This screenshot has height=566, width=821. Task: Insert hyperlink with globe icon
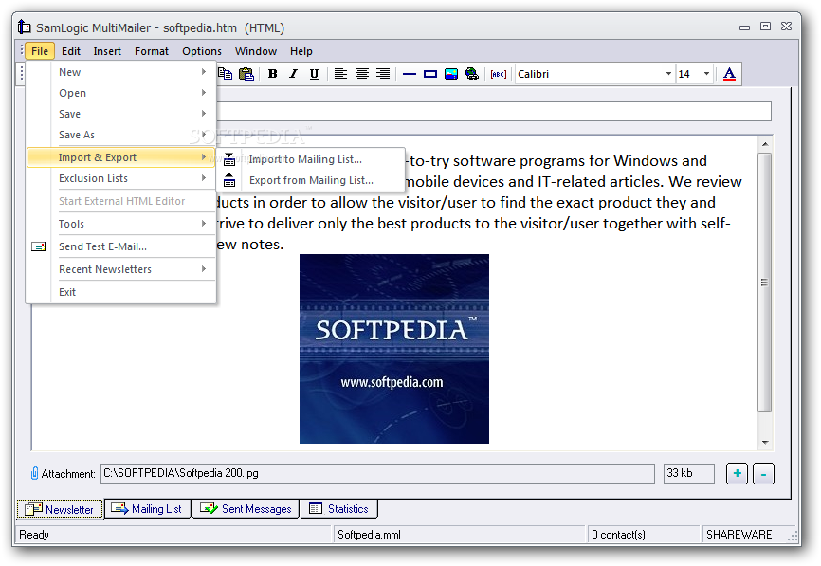coord(472,74)
